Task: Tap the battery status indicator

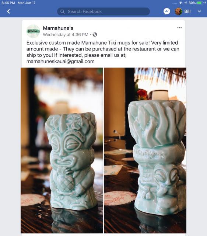Action: coord(200,3)
